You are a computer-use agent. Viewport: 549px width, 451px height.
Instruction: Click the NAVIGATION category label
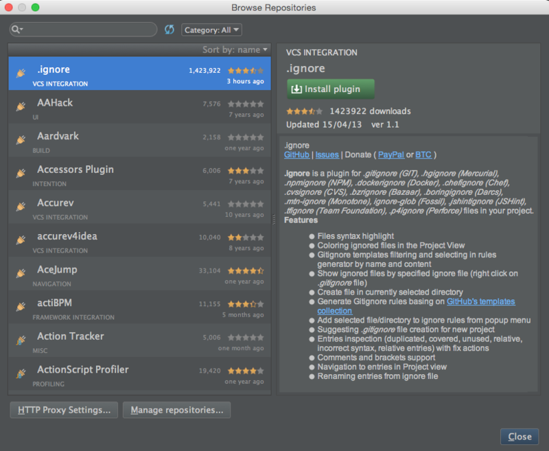(x=52, y=284)
